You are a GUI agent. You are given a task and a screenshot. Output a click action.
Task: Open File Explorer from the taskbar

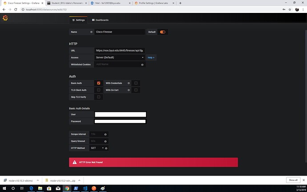click(40, 188)
